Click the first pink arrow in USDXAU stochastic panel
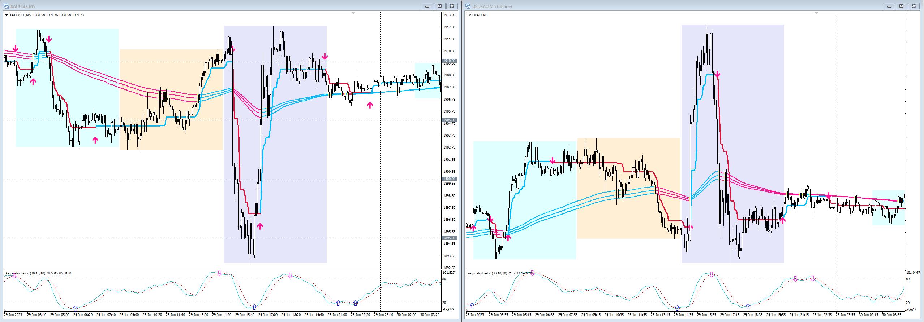Viewport: 924px width, 322px height. [532, 273]
